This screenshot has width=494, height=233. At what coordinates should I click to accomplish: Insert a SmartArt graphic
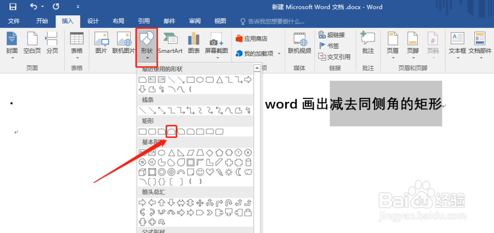170,43
